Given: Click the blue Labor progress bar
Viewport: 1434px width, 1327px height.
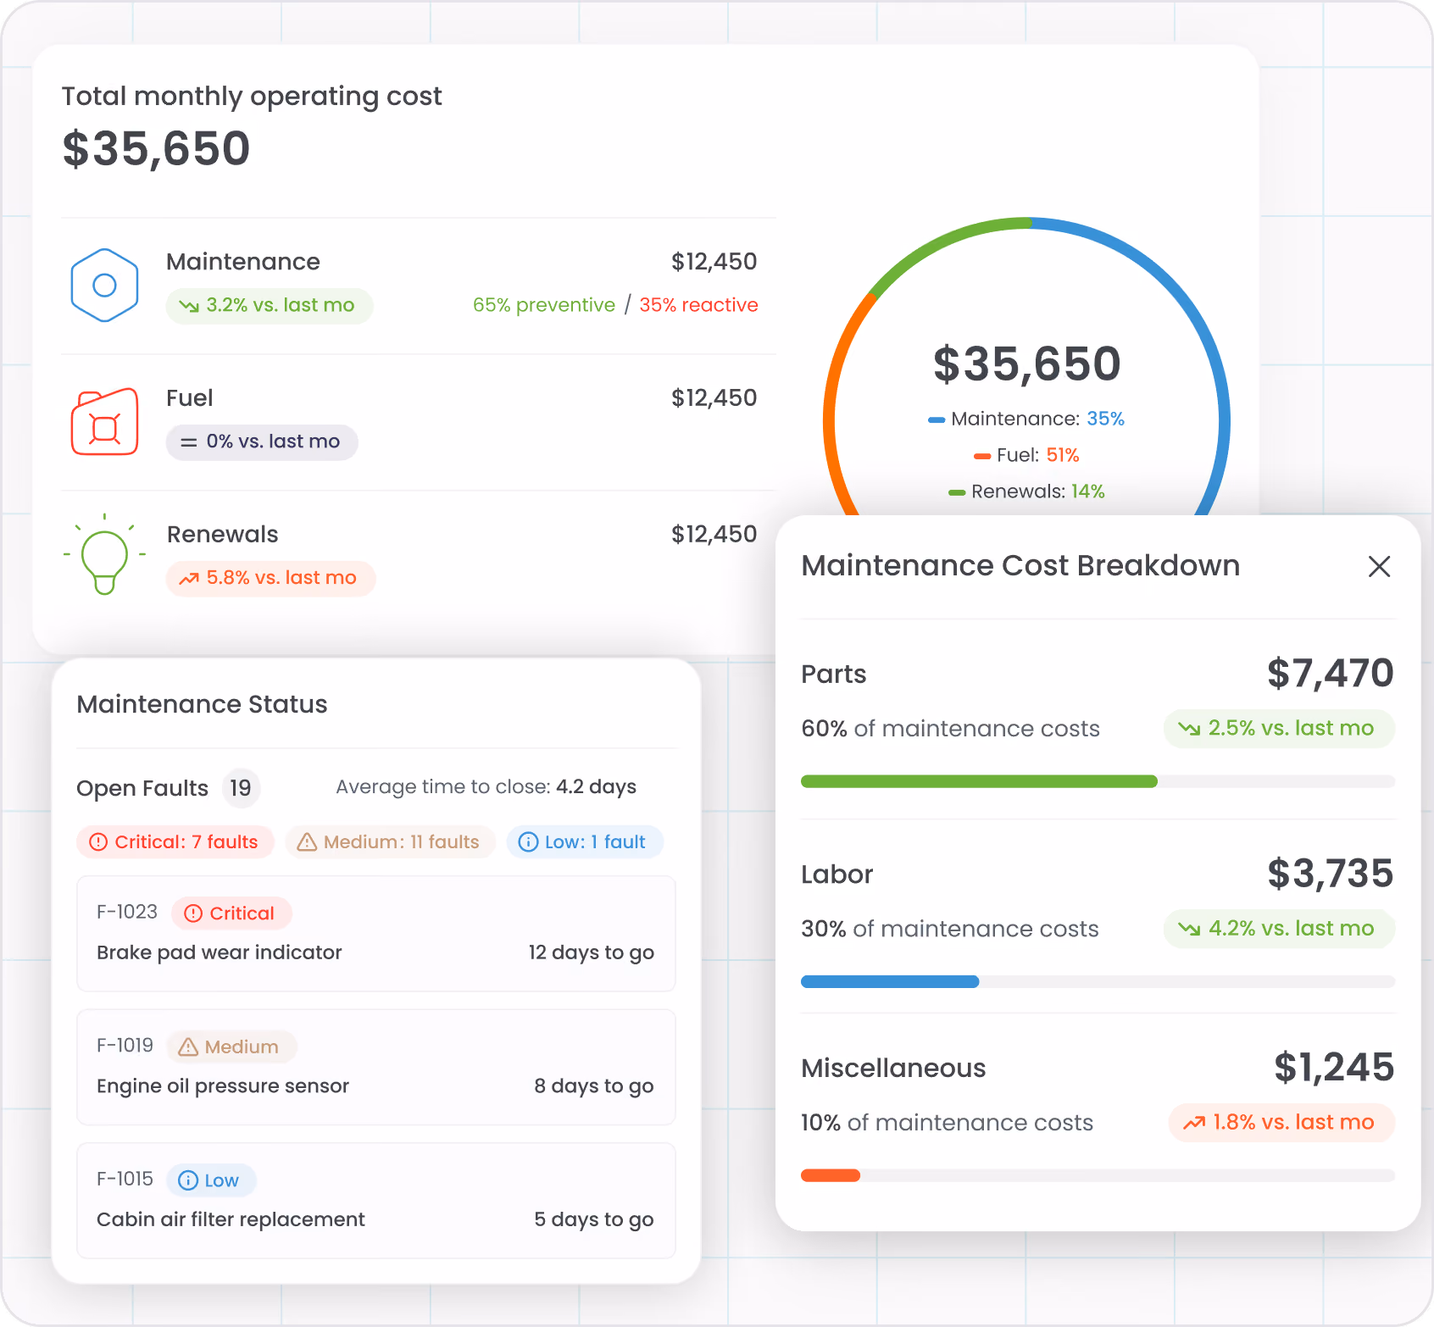Looking at the screenshot, I should (x=890, y=981).
